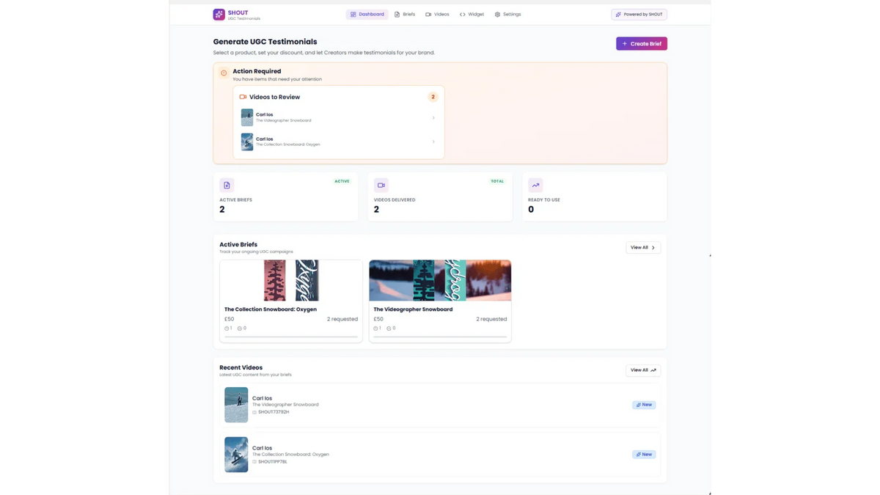Click discount code SHOUT73792H
The width and height of the screenshot is (880, 495).
274,412
